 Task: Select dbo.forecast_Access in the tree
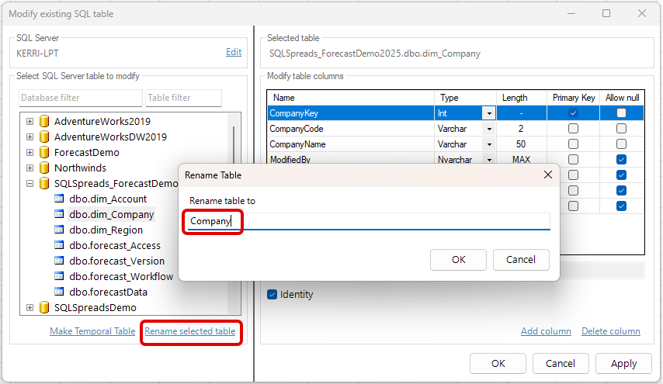coord(115,245)
